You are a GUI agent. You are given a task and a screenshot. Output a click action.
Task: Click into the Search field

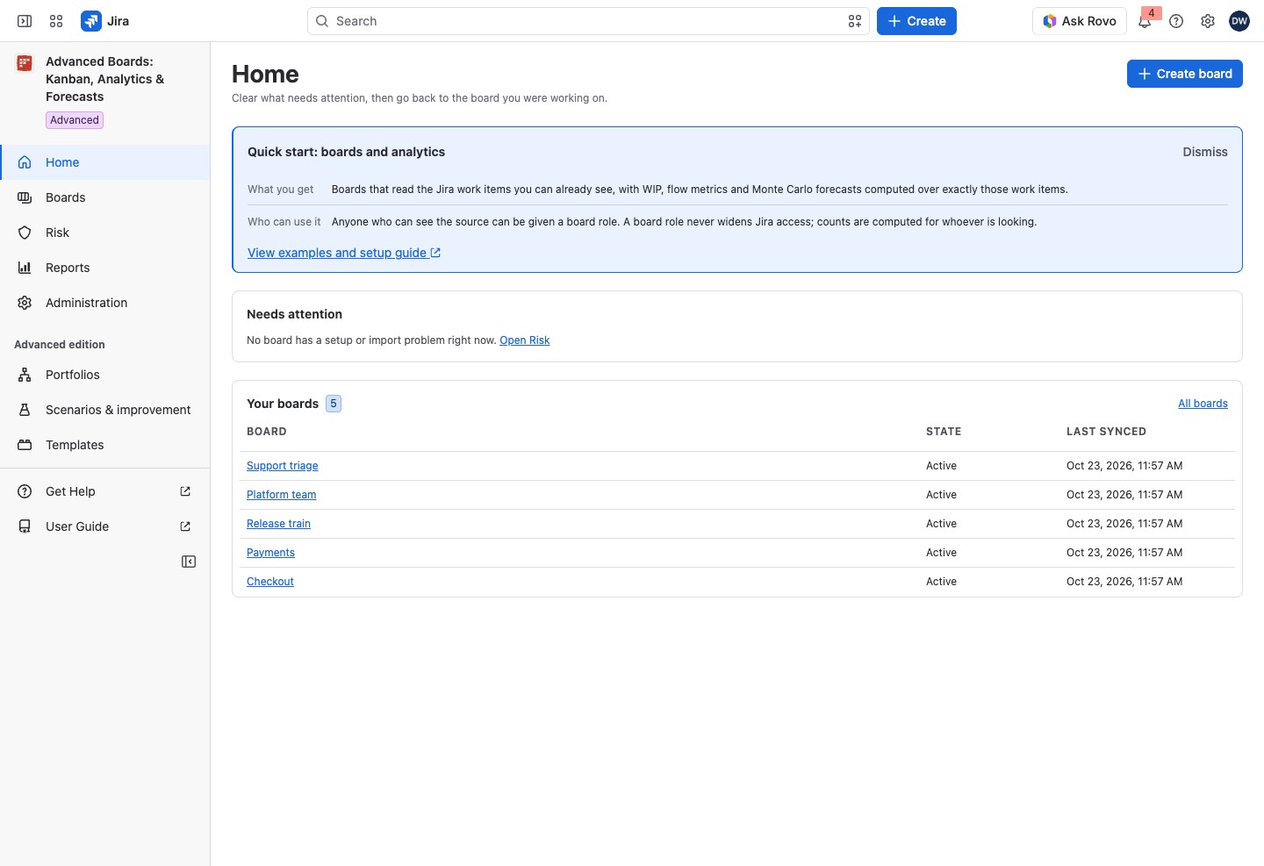(588, 21)
